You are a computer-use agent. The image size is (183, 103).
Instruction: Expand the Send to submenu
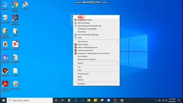point(96,63)
